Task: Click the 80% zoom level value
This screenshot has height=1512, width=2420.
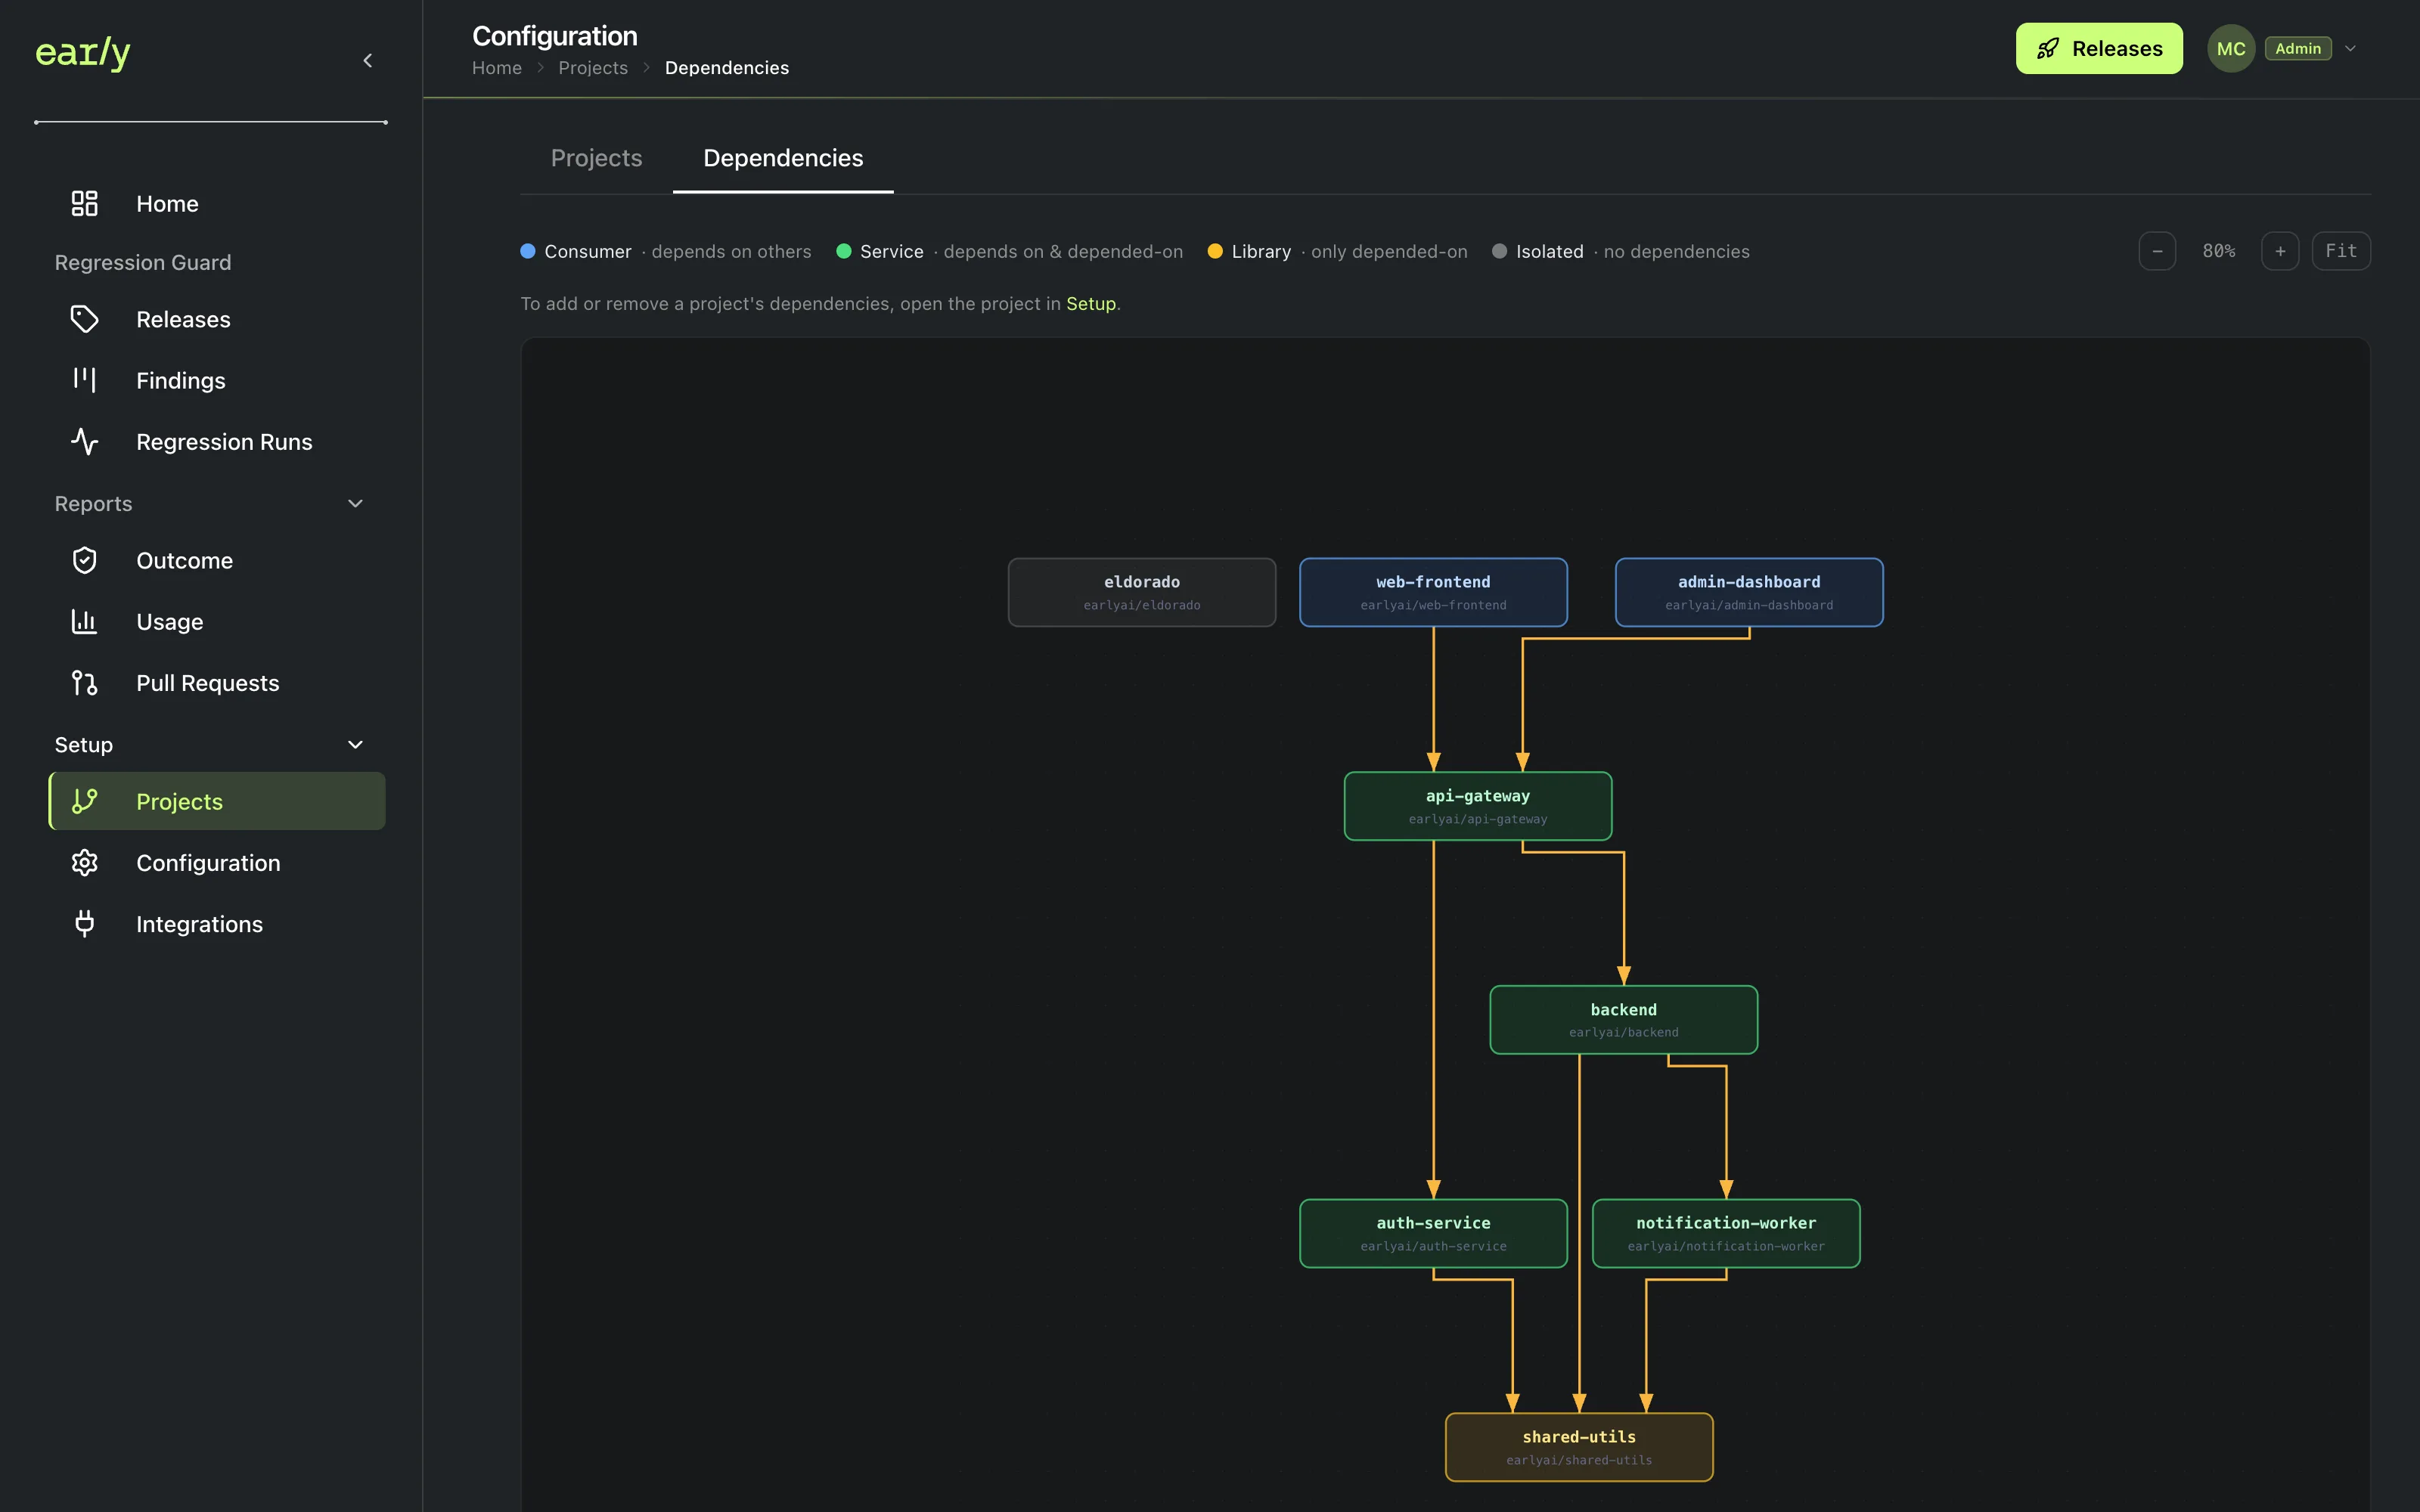Action: (x=2219, y=251)
